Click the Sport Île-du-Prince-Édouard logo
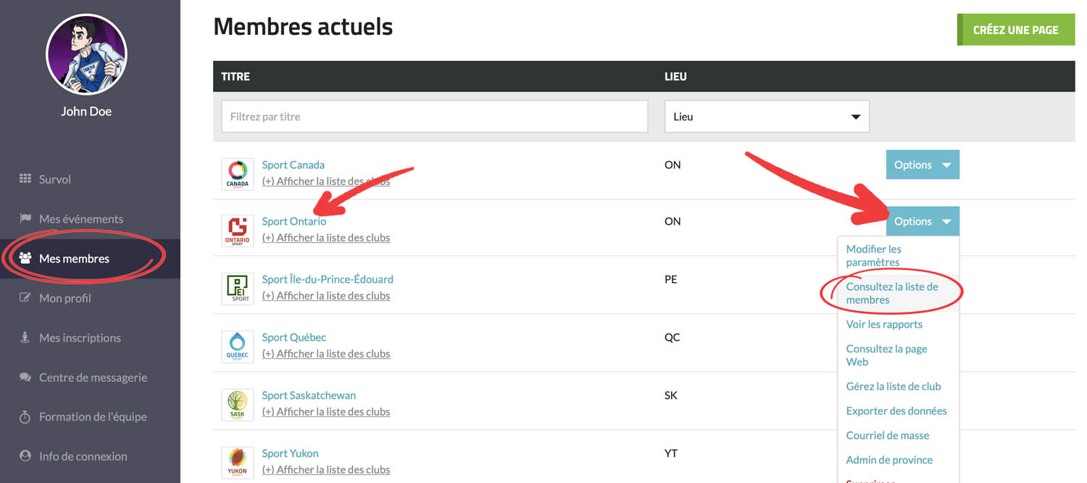This screenshot has width=1087, height=483. point(237,289)
